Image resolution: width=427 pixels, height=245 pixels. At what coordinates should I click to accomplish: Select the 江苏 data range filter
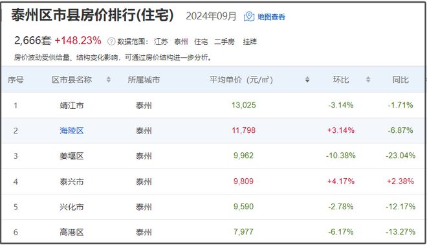coord(160,41)
